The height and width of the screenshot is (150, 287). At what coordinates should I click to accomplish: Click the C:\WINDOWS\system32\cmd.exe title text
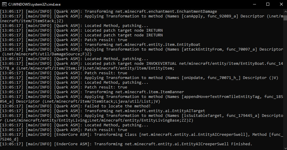[35, 4]
